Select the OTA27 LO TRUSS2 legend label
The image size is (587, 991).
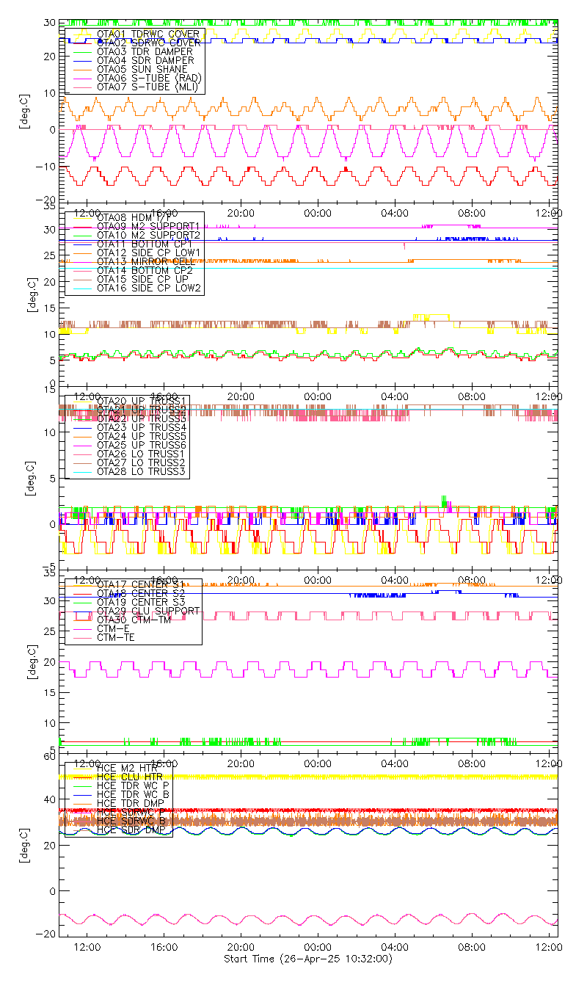[141, 462]
